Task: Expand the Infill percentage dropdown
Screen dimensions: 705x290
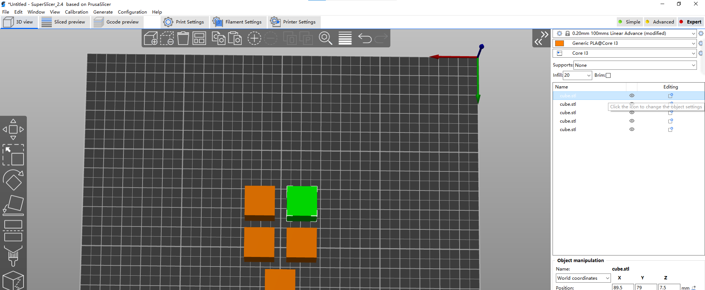Action: pyautogui.click(x=589, y=75)
